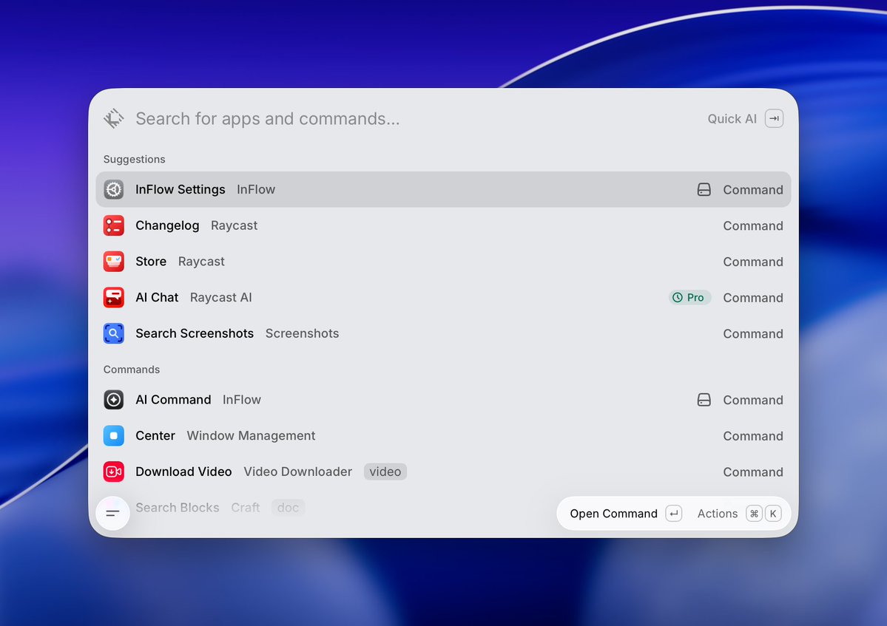887x626 pixels.
Task: Click extension icon beside InFlow Settings Command label
Action: pos(704,189)
